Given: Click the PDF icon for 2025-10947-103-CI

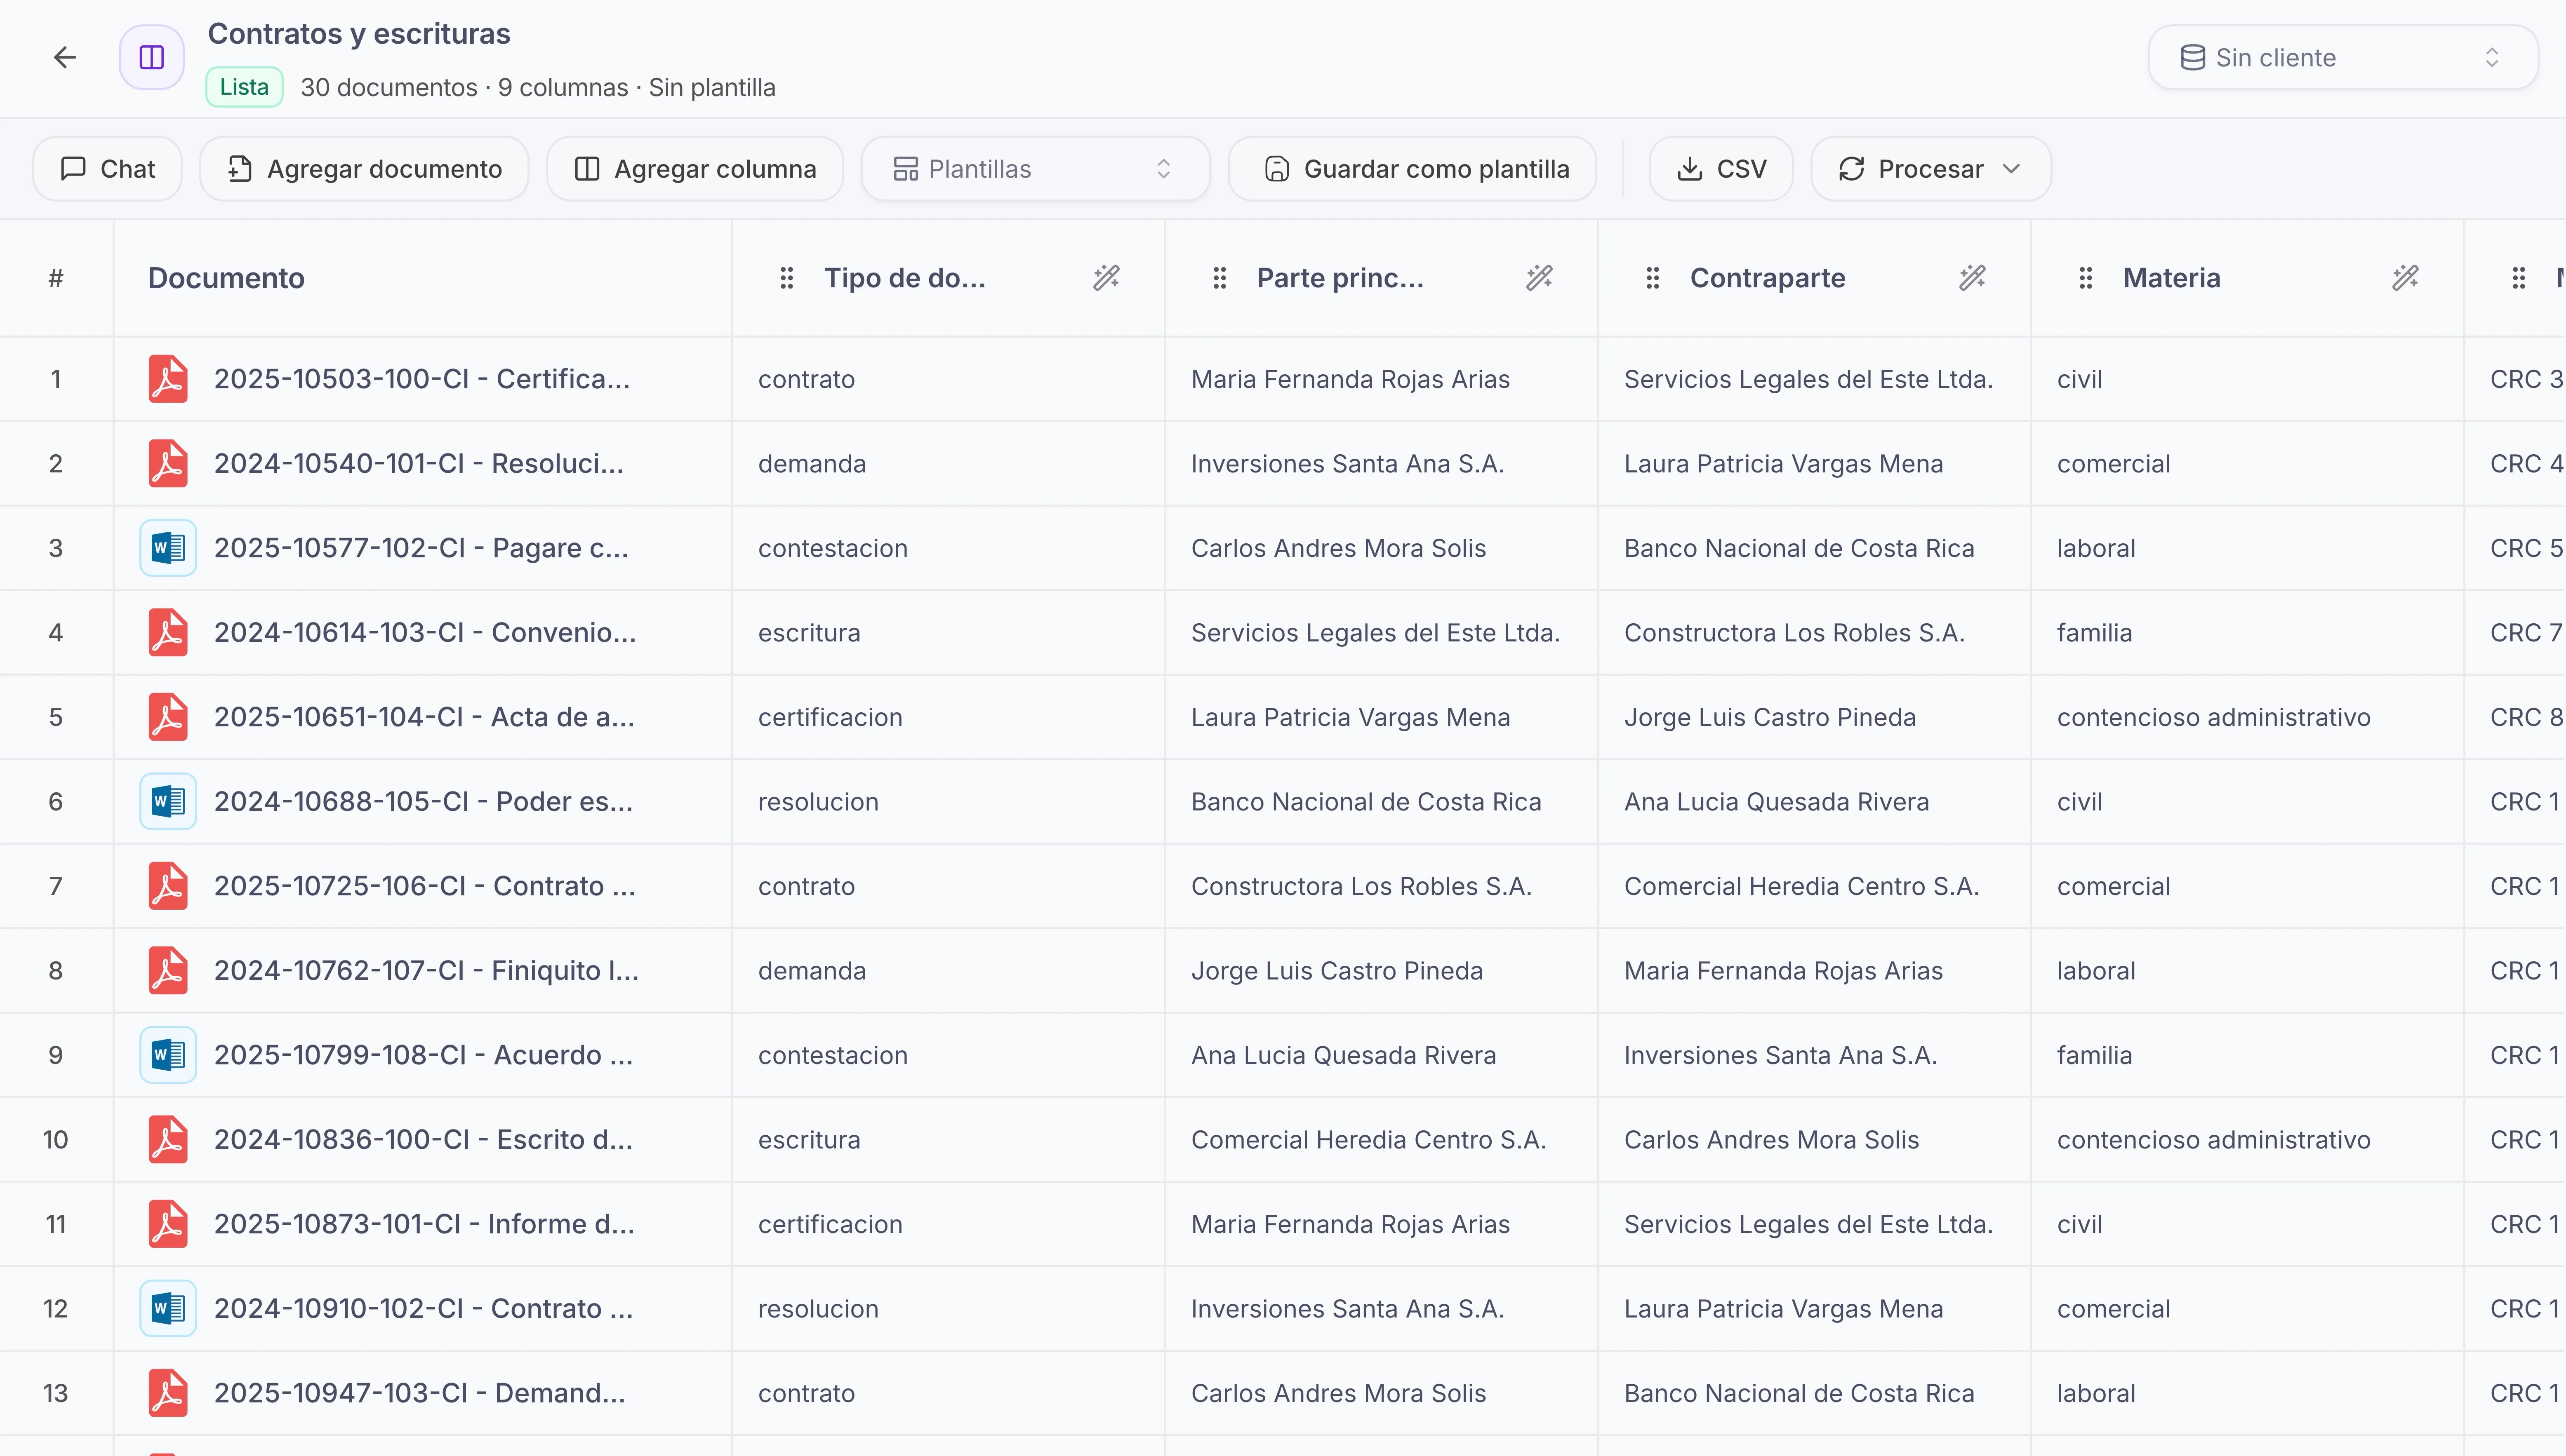Looking at the screenshot, I should click(x=168, y=1393).
